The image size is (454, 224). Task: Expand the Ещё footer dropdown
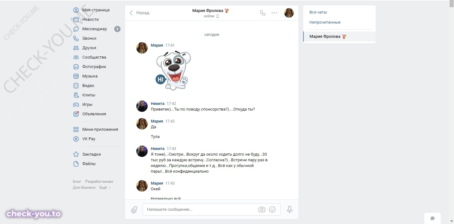point(105,187)
